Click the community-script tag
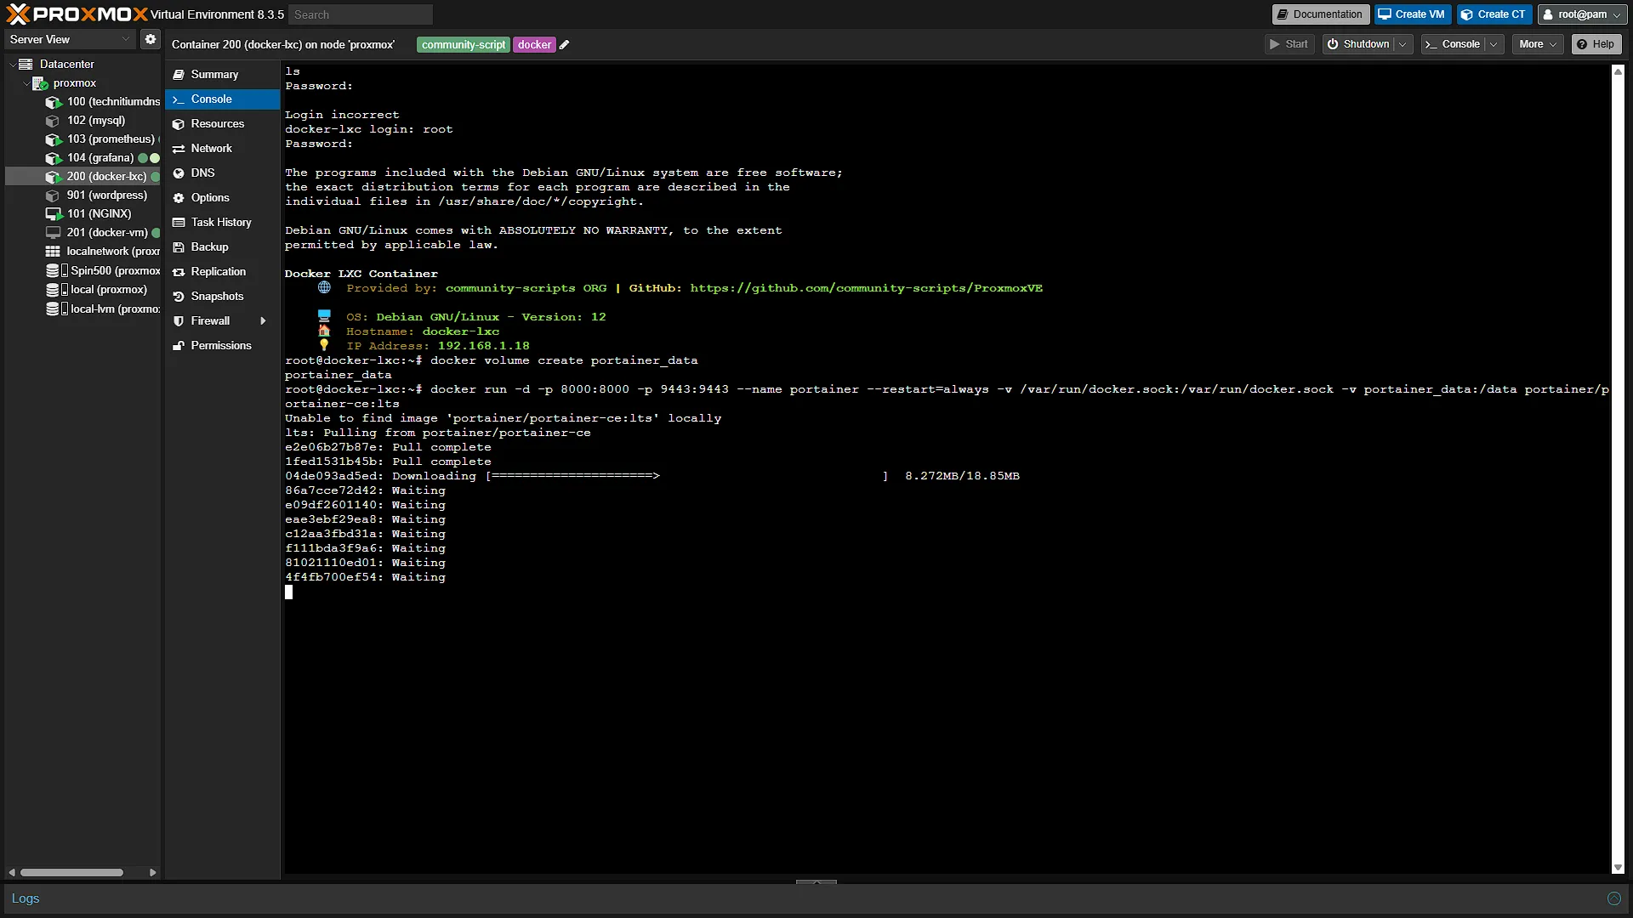 pyautogui.click(x=464, y=45)
